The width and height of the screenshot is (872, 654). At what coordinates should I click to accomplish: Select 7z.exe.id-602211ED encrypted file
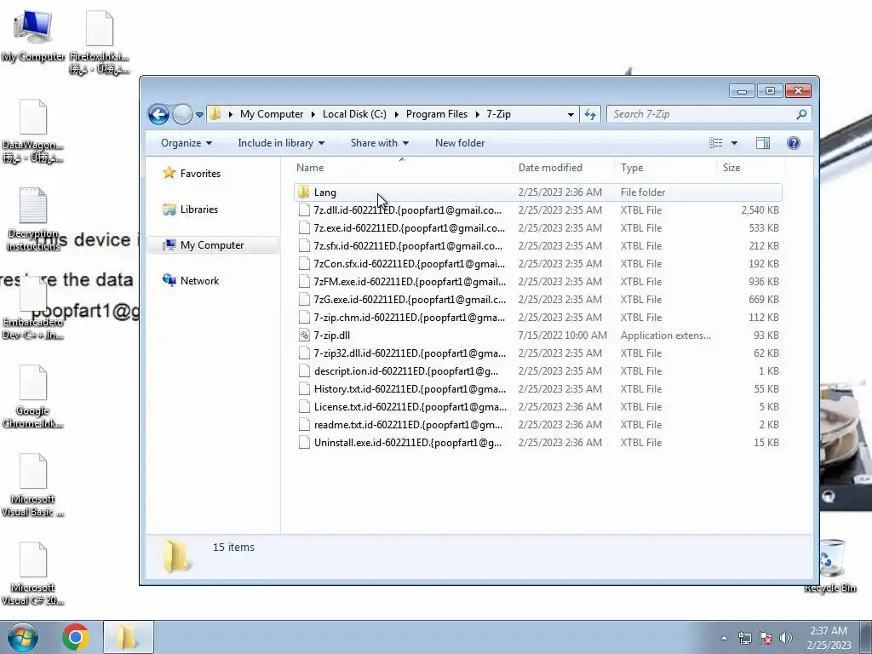click(537, 228)
